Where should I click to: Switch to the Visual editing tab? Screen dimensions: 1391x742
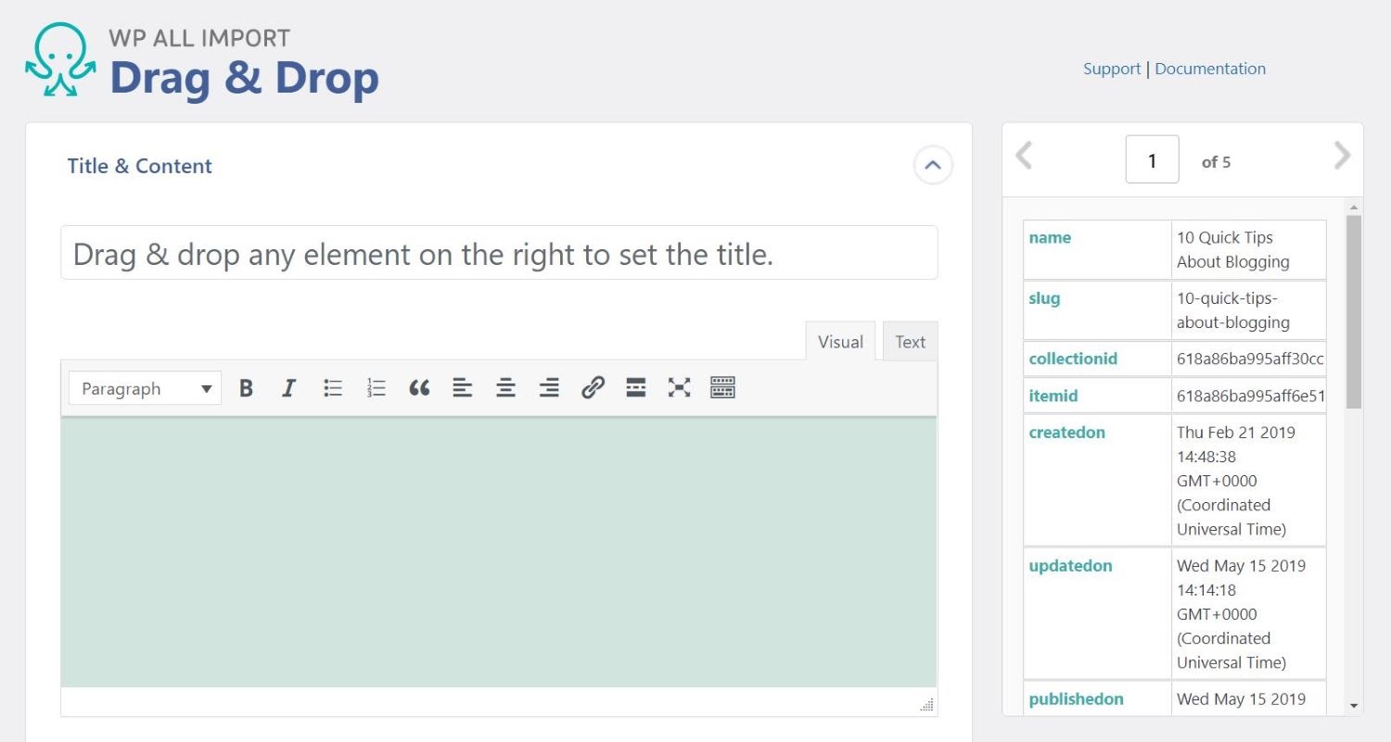coord(839,341)
